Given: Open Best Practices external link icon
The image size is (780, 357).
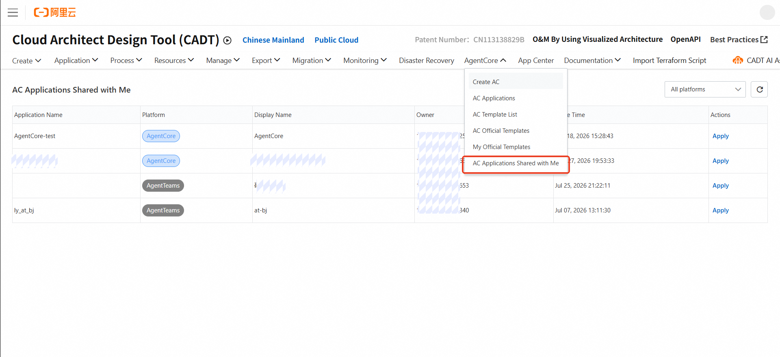Looking at the screenshot, I should [x=764, y=39].
